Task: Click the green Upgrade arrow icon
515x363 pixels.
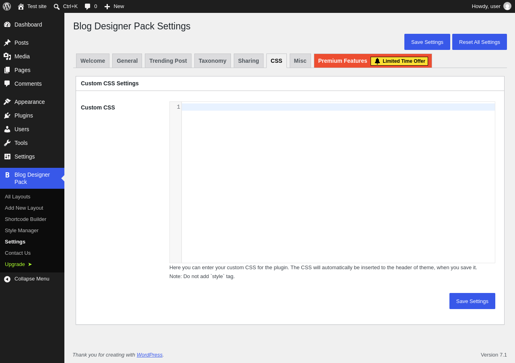Action: click(x=30, y=264)
